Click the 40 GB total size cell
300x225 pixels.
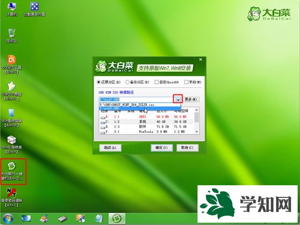161,122
